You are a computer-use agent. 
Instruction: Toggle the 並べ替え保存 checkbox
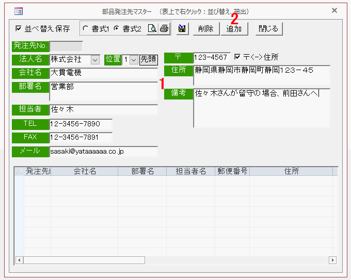[x=19, y=28]
